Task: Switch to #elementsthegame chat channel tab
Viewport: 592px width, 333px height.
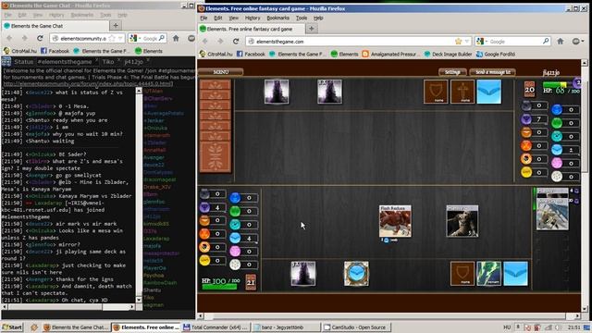Action: coord(65,62)
